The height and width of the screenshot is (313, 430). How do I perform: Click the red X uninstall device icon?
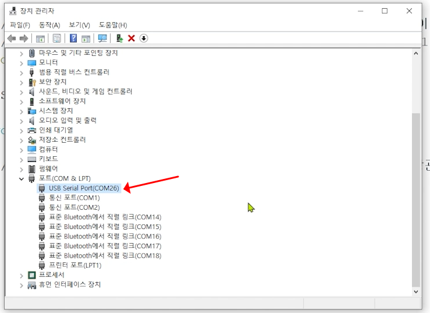(132, 38)
